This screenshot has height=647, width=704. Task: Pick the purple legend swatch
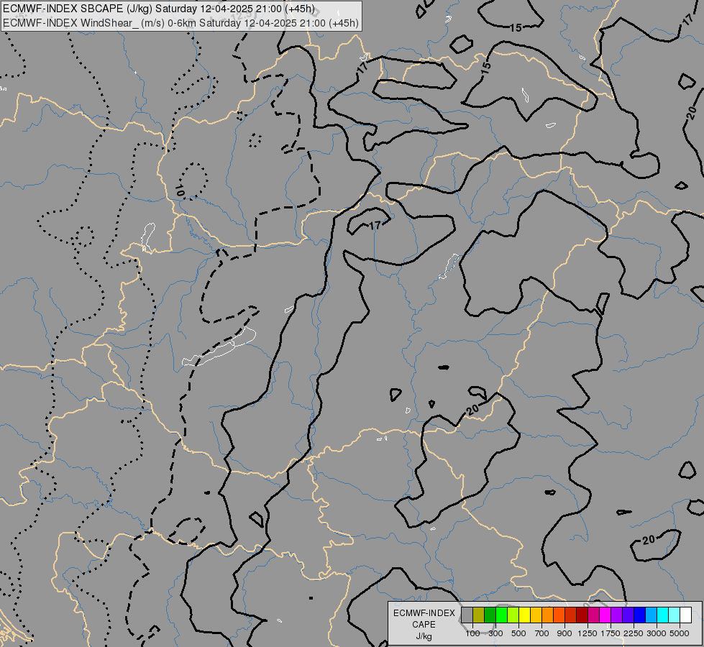click(x=617, y=615)
